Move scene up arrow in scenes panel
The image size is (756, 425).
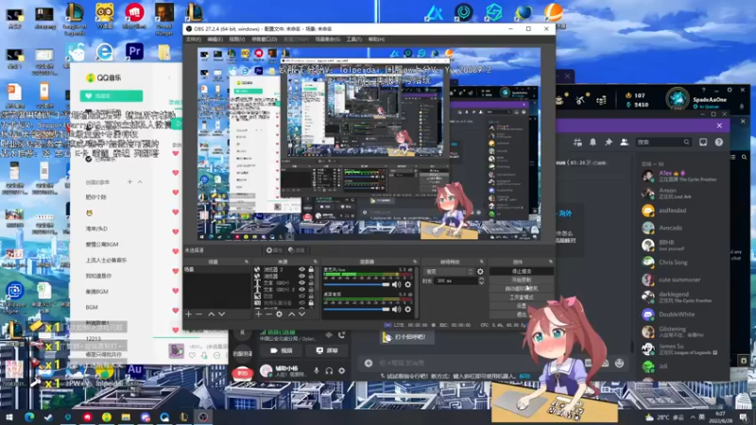[211, 314]
